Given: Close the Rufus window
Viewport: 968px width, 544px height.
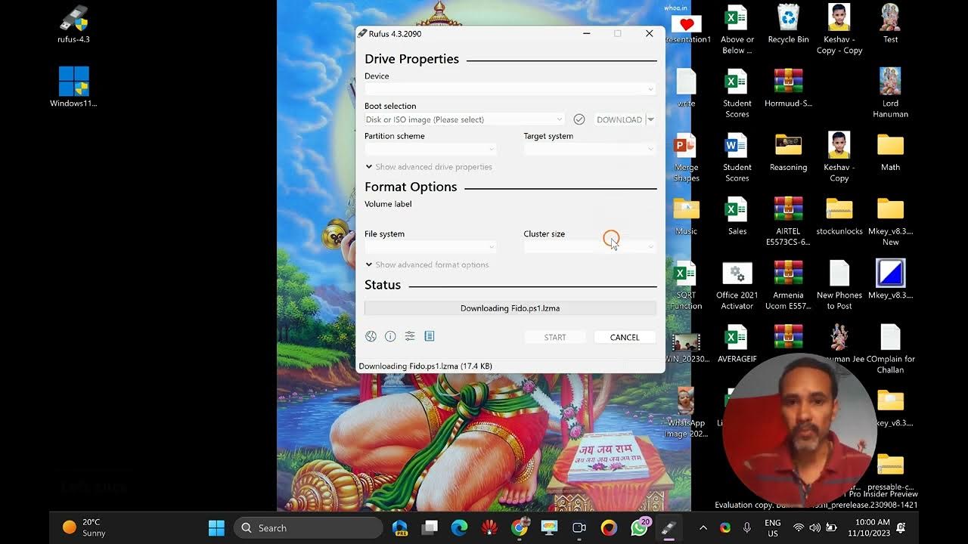Looking at the screenshot, I should (x=649, y=34).
